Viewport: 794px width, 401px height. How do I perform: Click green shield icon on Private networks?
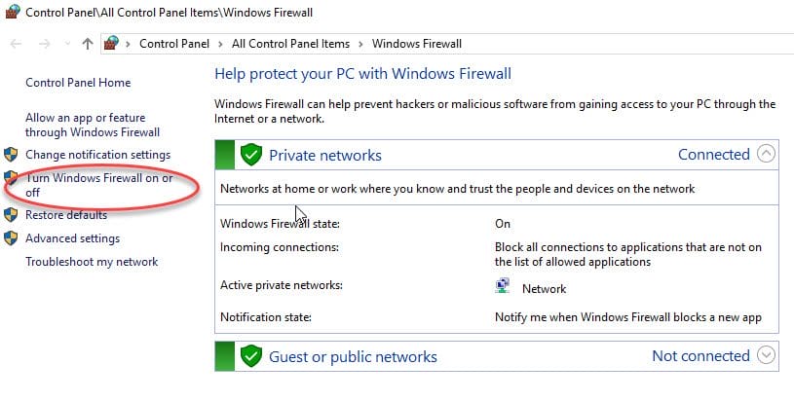(x=250, y=155)
